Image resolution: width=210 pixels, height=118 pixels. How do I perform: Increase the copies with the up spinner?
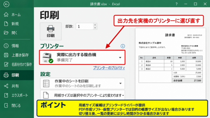coord(95,25)
